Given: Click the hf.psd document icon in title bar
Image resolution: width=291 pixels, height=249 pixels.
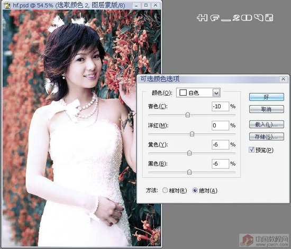Looking at the screenshot, I should [x=7, y=5].
